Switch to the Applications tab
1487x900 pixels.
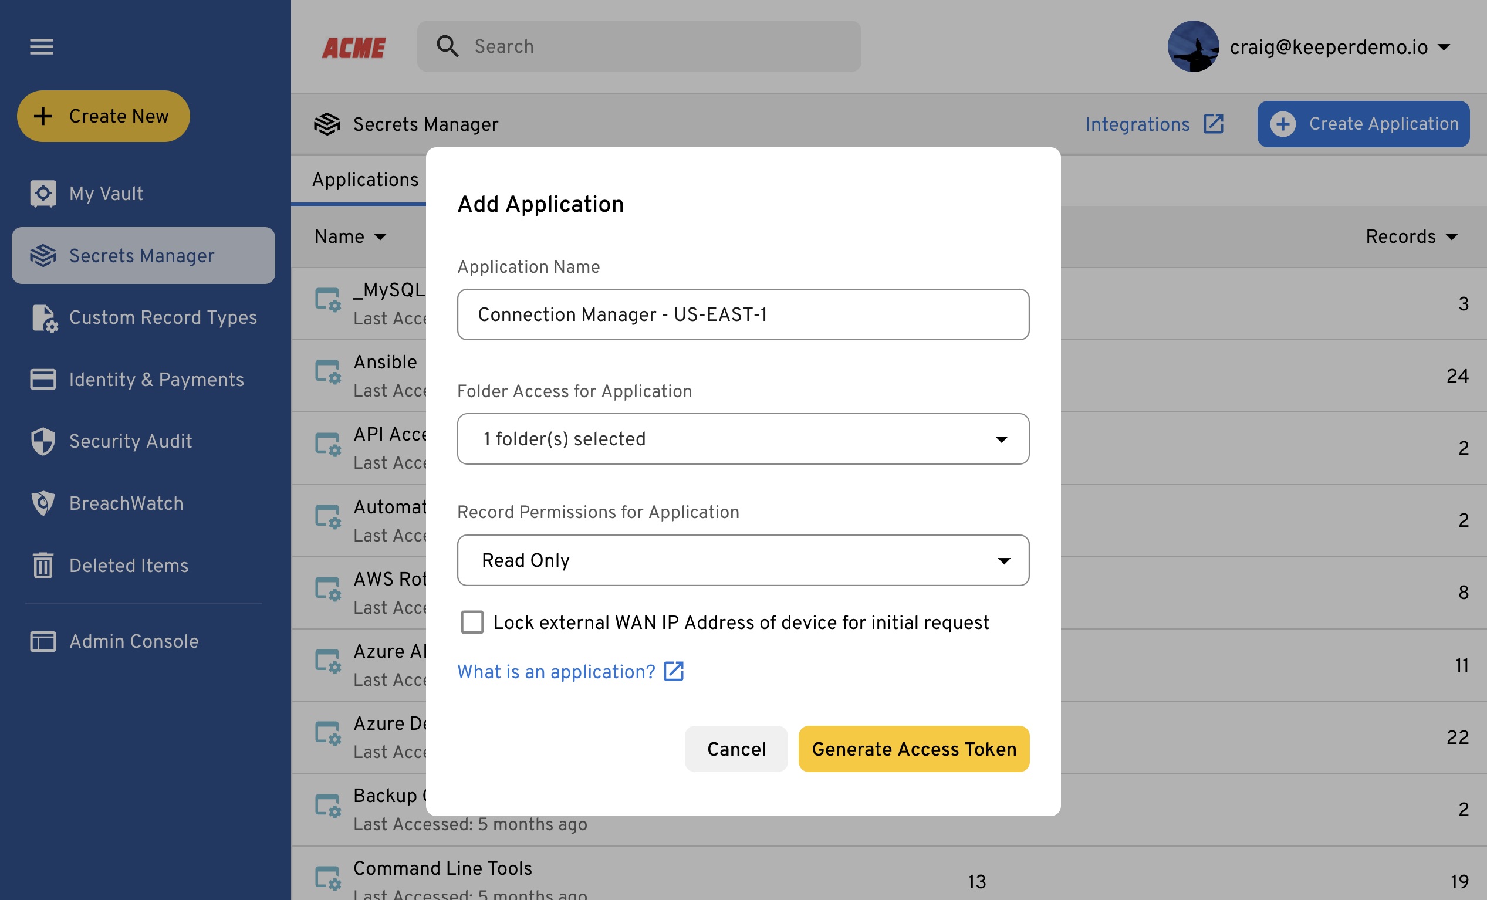pos(365,180)
